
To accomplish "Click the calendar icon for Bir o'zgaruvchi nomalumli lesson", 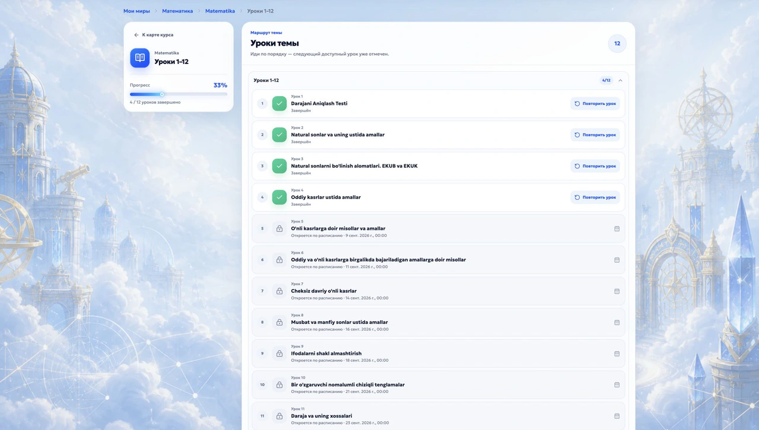I will point(617,385).
